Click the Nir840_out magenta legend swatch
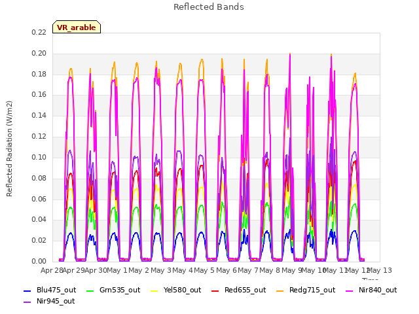This screenshot has height=314, width=419. [349, 290]
